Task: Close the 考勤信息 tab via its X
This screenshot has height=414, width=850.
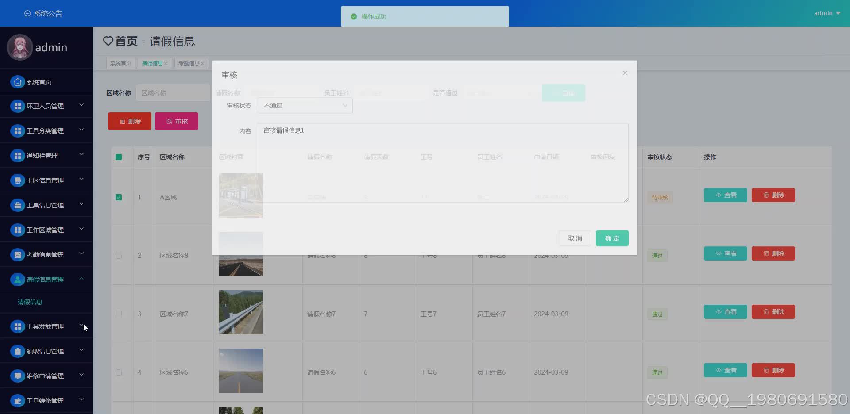Action: [x=202, y=64]
